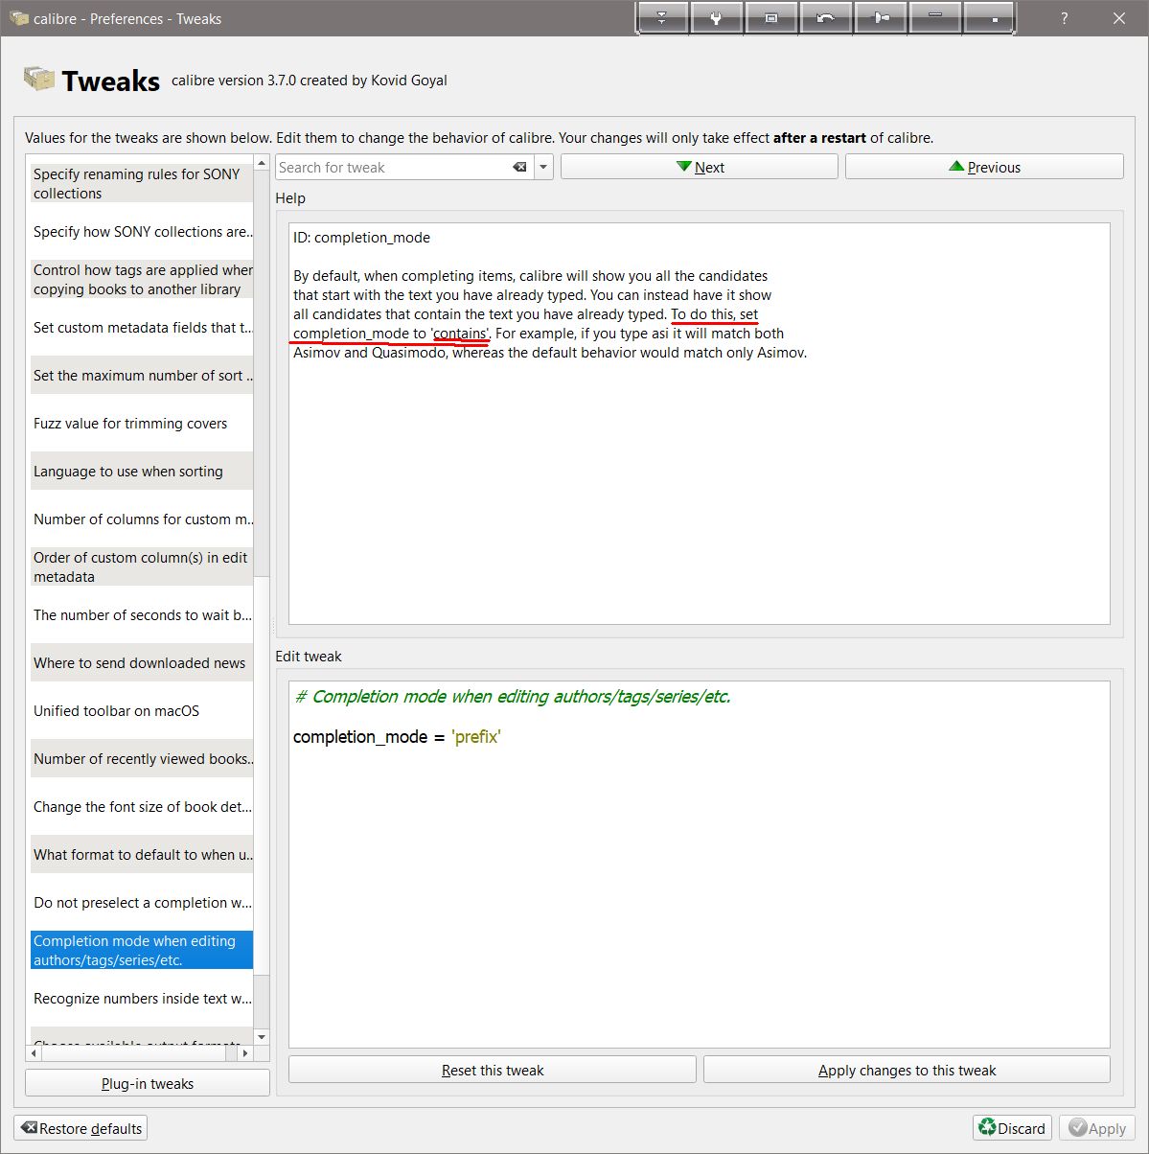Click the Discard button
Viewport: 1149px width, 1154px height.
tap(1012, 1128)
